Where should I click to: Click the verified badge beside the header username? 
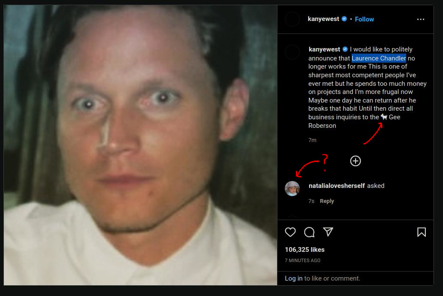tap(344, 19)
